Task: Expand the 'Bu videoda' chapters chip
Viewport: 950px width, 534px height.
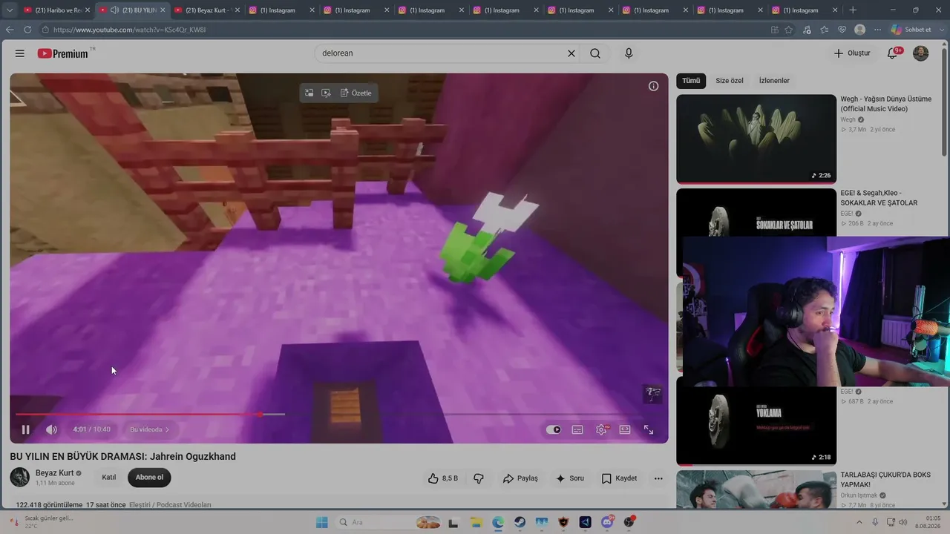Action: coord(149,429)
